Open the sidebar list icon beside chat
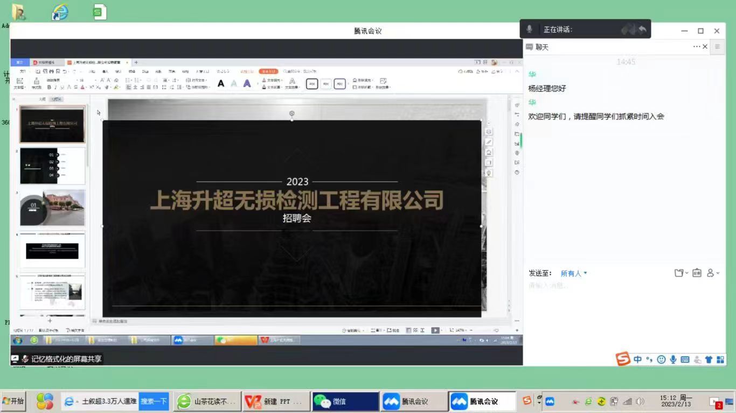 [x=717, y=47]
